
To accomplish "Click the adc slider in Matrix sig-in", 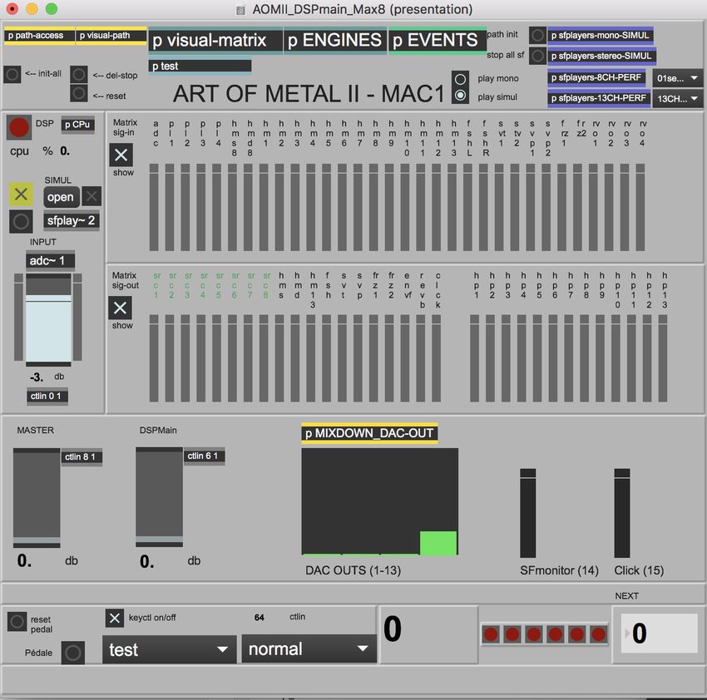I will pos(154,207).
